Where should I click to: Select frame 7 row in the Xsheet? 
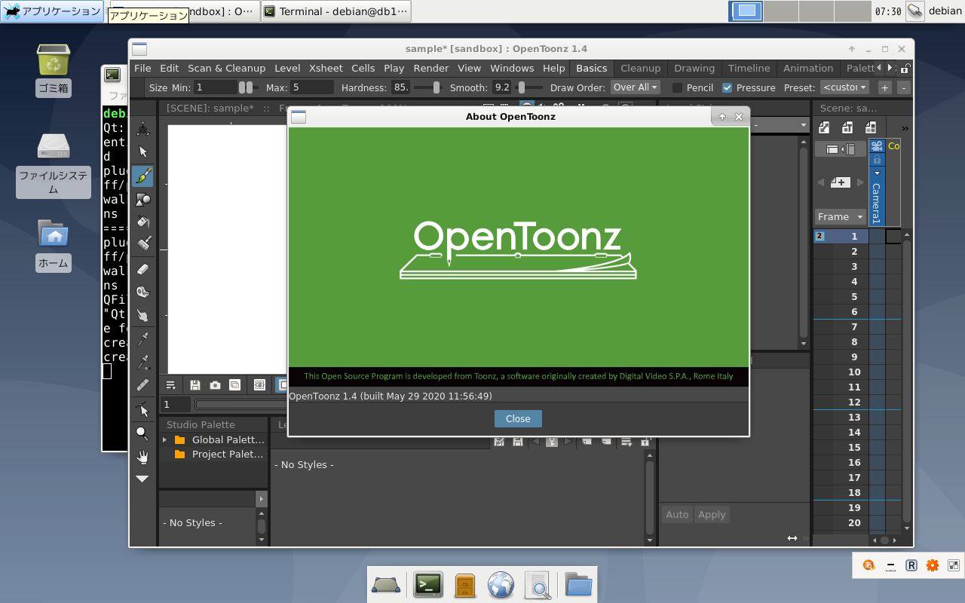[841, 326]
